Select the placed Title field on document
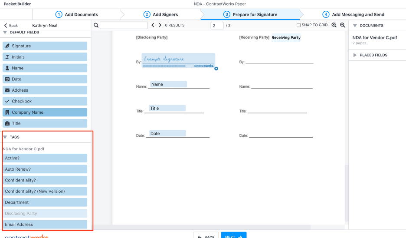The height and width of the screenshot is (238, 406). pyautogui.click(x=167, y=108)
